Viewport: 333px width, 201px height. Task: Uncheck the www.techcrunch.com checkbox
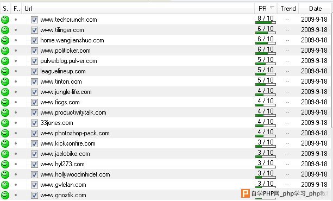point(34,20)
